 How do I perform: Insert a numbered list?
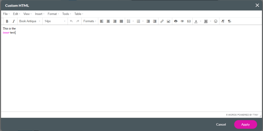point(138,21)
